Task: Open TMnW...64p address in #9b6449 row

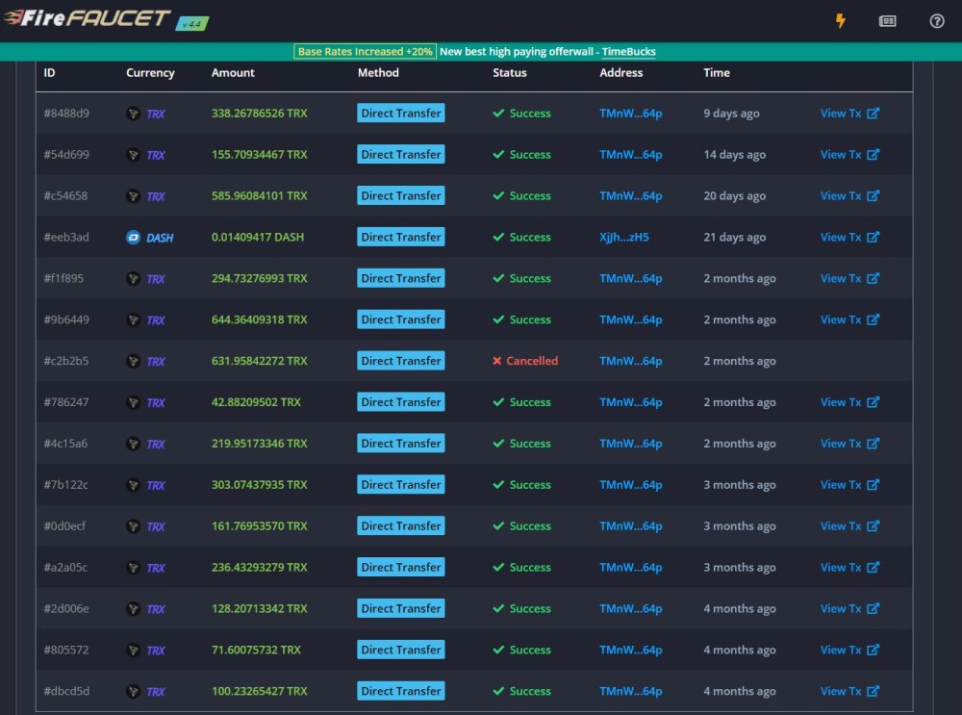Action: (x=631, y=319)
